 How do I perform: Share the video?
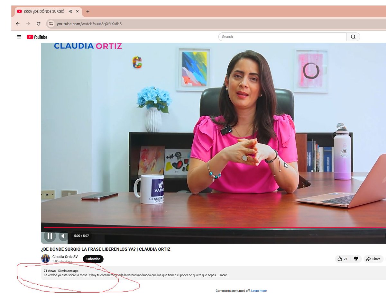(x=373, y=259)
